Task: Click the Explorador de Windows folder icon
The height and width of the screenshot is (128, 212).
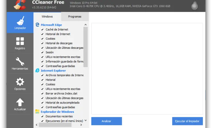Action: click(x=37, y=111)
